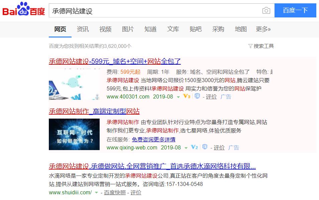319x200 pixels.
Task: Open 搜索工具 search tools
Action: 263,46
